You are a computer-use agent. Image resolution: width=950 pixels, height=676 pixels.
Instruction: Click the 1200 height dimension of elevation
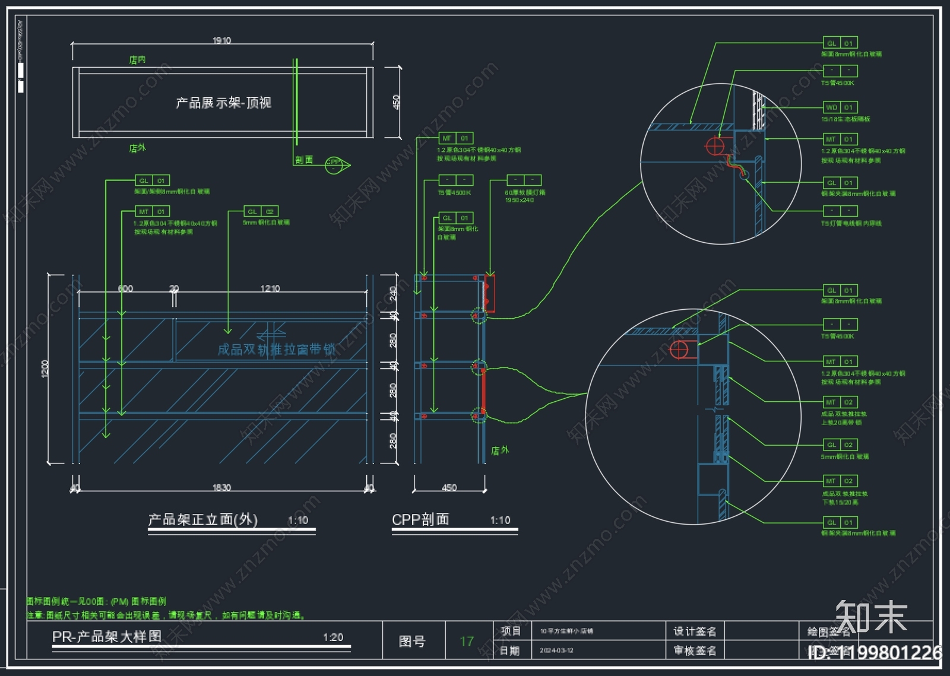click(45, 368)
